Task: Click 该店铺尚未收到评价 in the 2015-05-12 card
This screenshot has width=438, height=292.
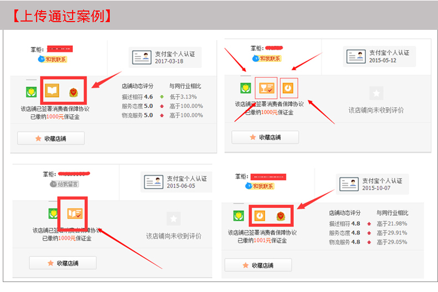Action: 376,110
